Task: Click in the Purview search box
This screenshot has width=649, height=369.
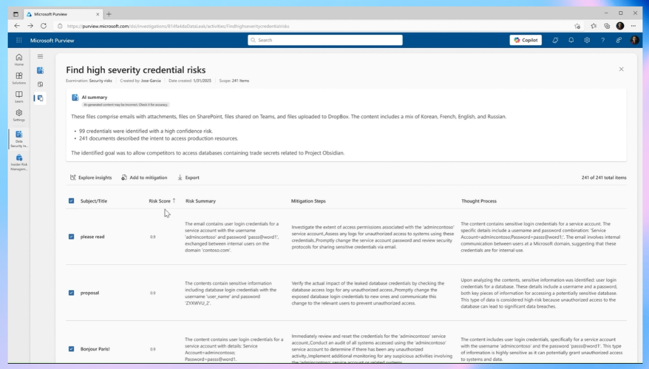Action: tap(325, 40)
